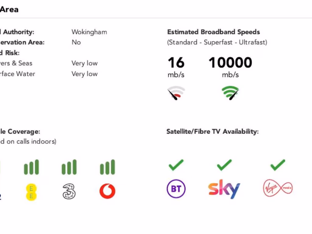Click the signal bars above Vodafone

[x=107, y=167]
